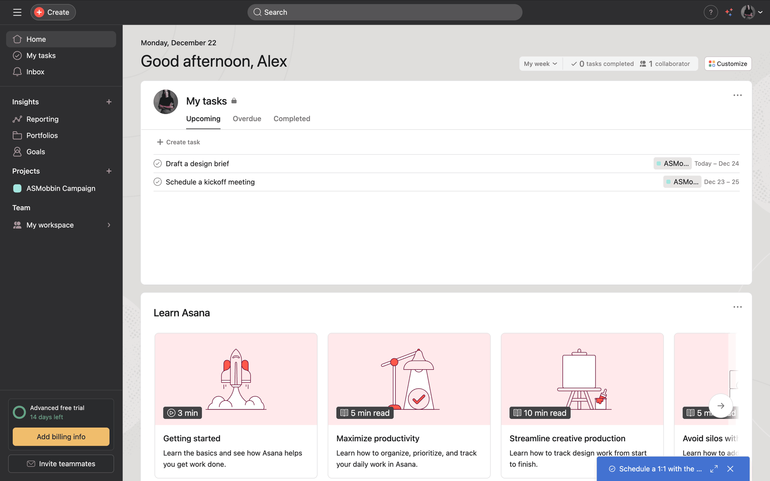Click the next arrow in Learn Asana carousel

pos(721,406)
